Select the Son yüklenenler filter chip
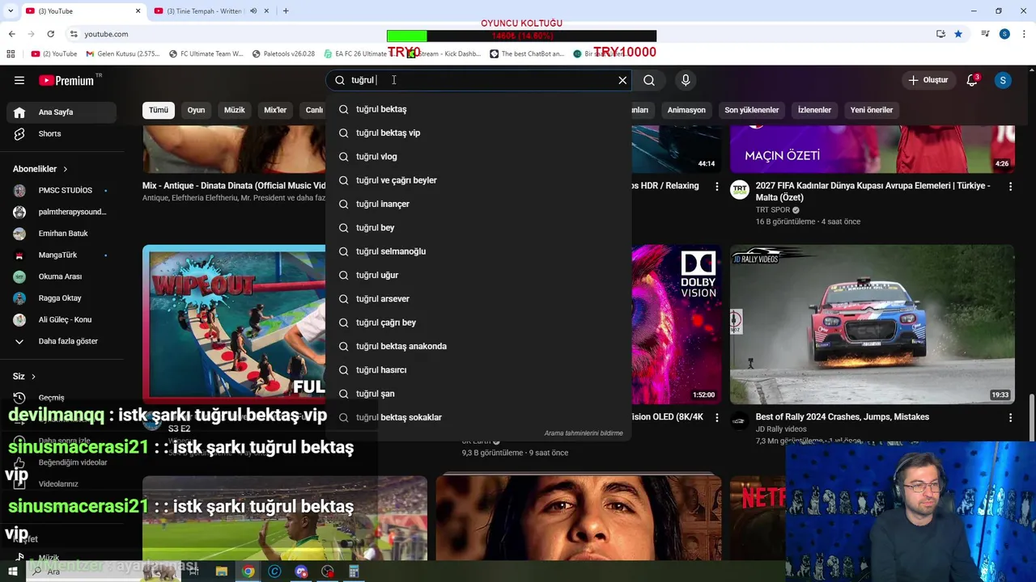This screenshot has height=582, width=1036. coord(752,110)
